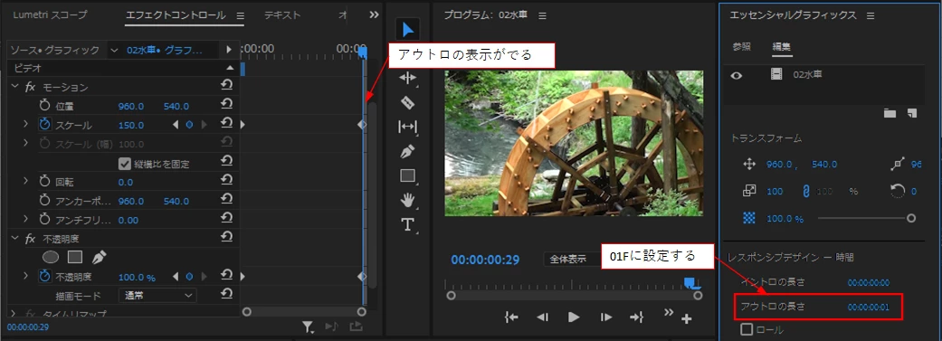This screenshot has width=942, height=341.
Task: Toggle animation stopwatch for スケール
Action: click(x=45, y=124)
